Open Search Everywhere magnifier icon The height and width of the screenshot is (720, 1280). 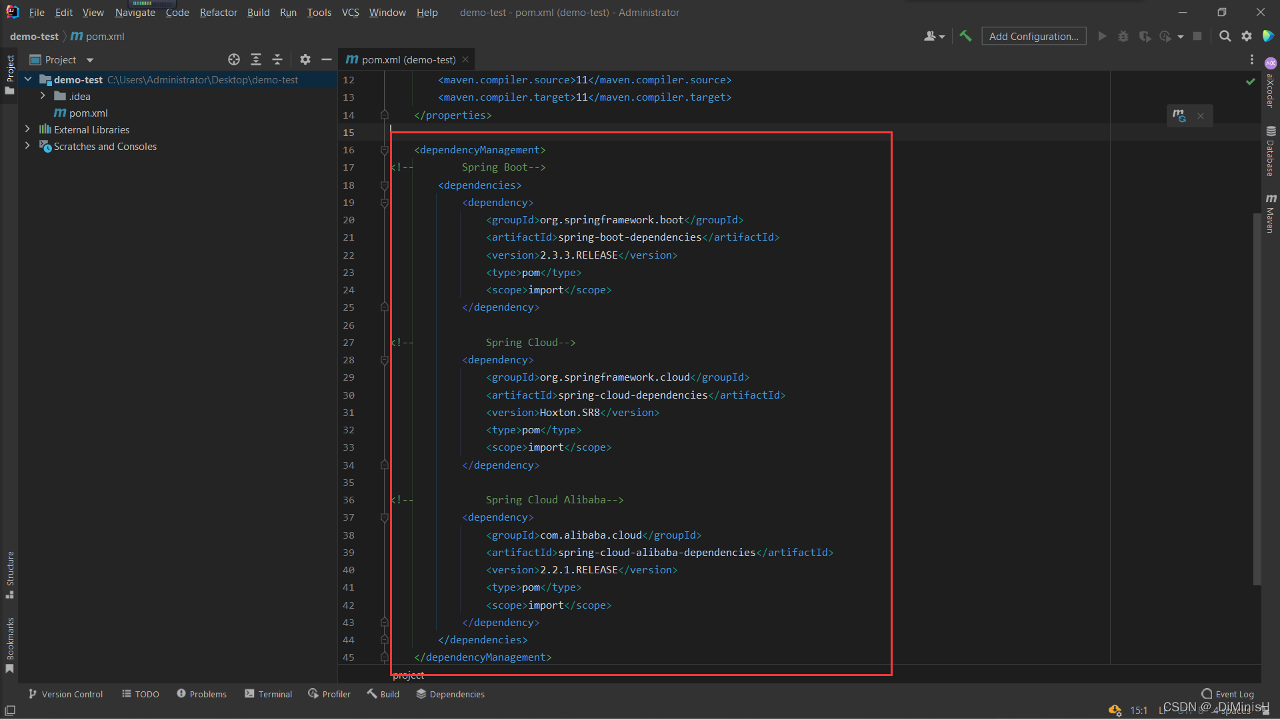(1225, 36)
